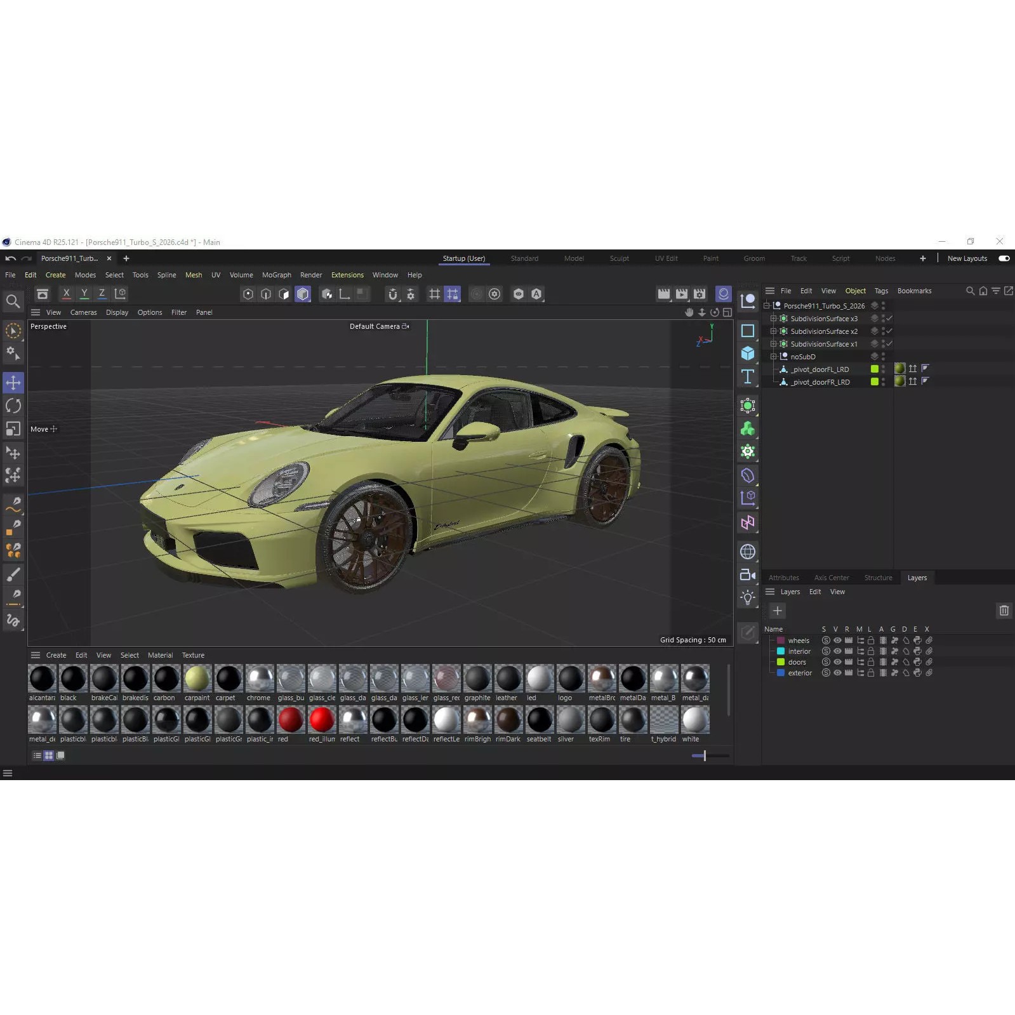Open Extensions menu

pos(347,275)
